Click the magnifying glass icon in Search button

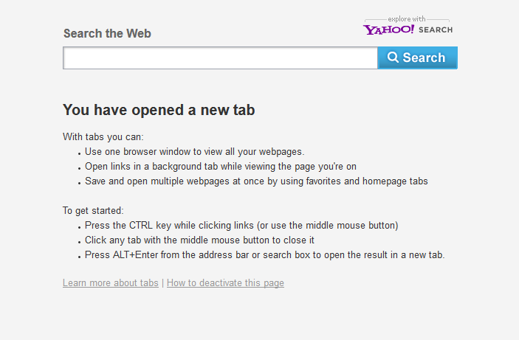point(393,58)
